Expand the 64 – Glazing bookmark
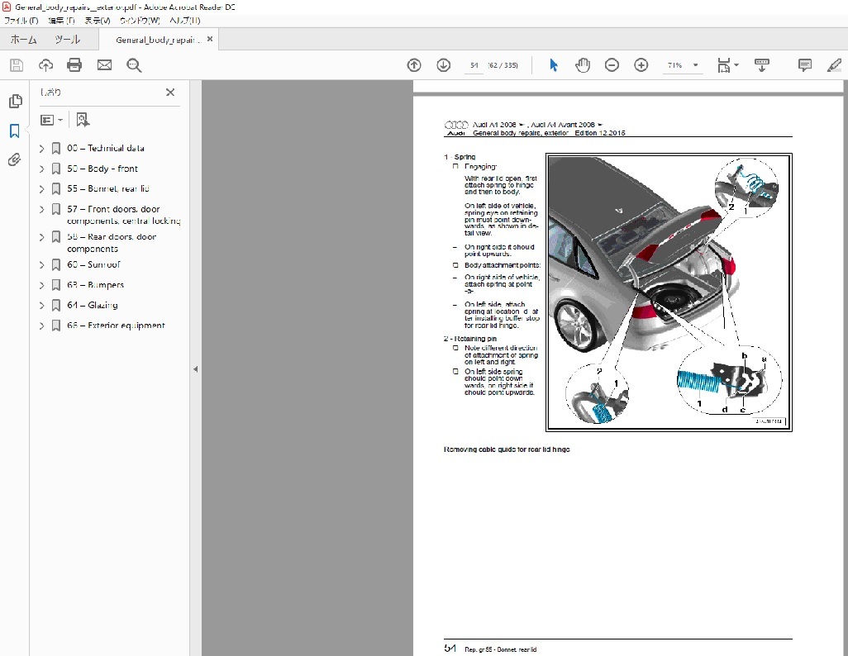 (x=42, y=305)
